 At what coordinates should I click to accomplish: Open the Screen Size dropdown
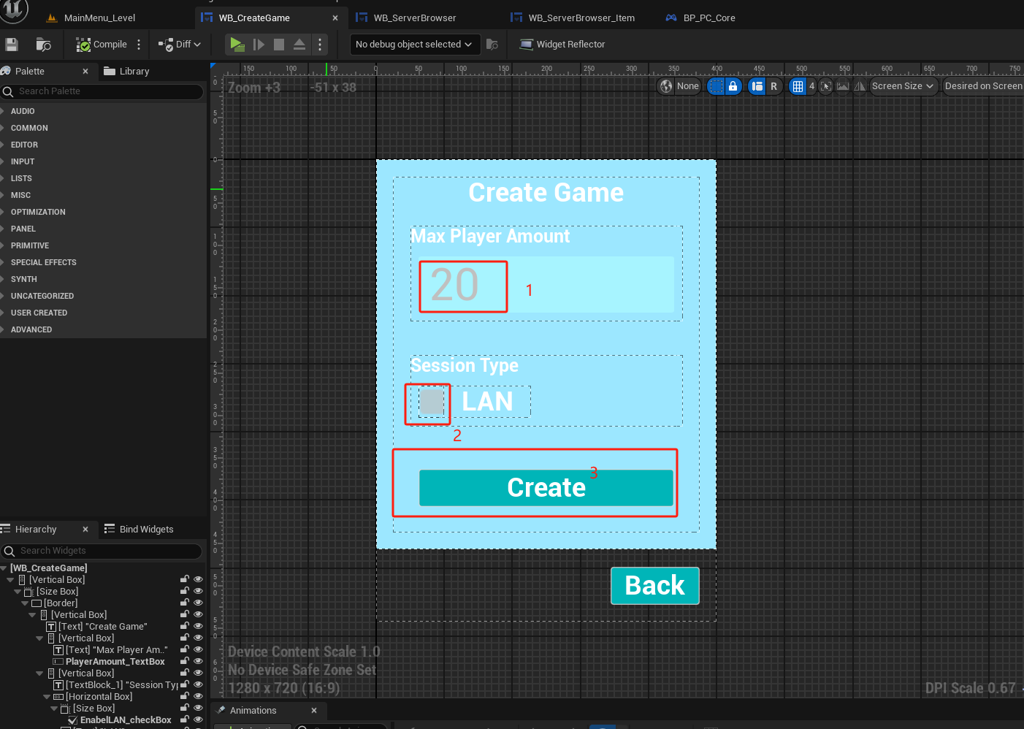[902, 86]
